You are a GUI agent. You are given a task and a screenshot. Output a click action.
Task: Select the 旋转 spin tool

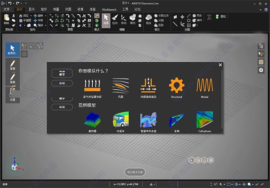(x=38, y=16)
